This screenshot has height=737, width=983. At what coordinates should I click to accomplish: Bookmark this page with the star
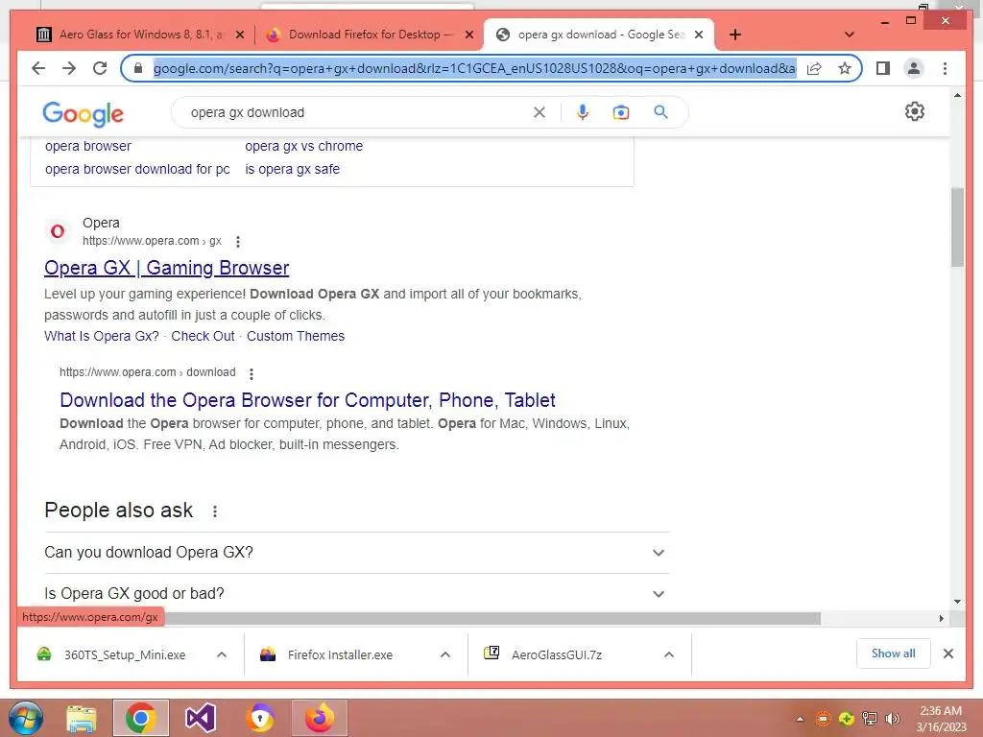coord(845,68)
